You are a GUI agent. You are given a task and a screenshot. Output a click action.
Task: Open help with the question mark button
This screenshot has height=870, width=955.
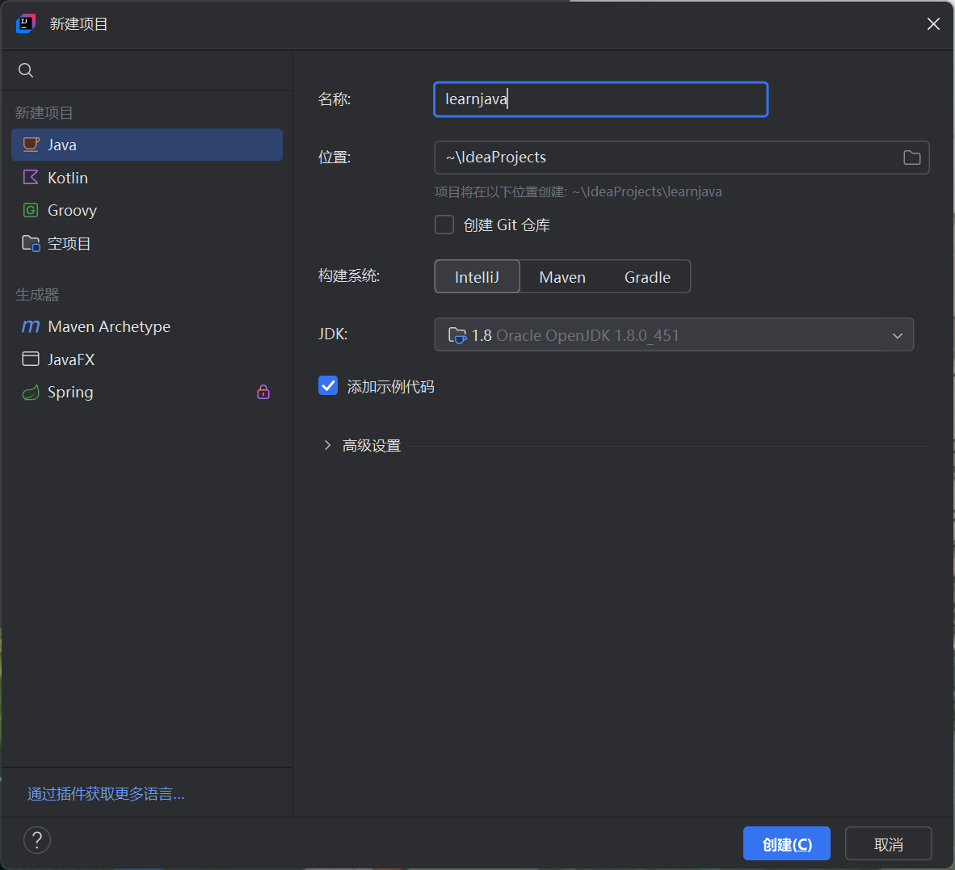click(36, 840)
